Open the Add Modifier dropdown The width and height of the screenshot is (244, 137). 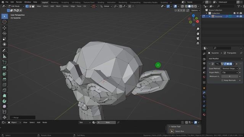pyautogui.click(x=225, y=59)
